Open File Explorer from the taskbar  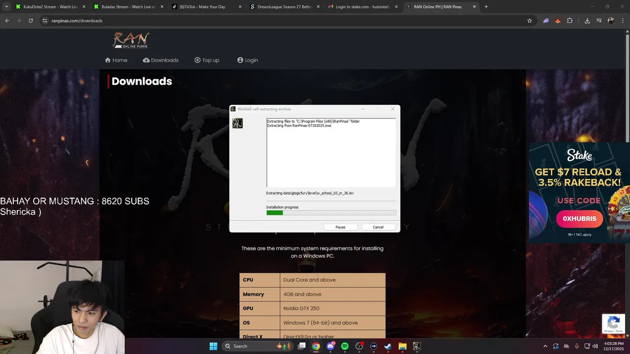(402, 346)
